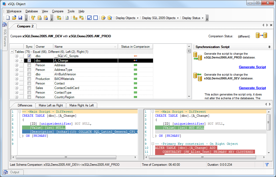Check the sync box for ContactCreditCard table
Viewport: 276px width, 177px height.
click(x=29, y=88)
